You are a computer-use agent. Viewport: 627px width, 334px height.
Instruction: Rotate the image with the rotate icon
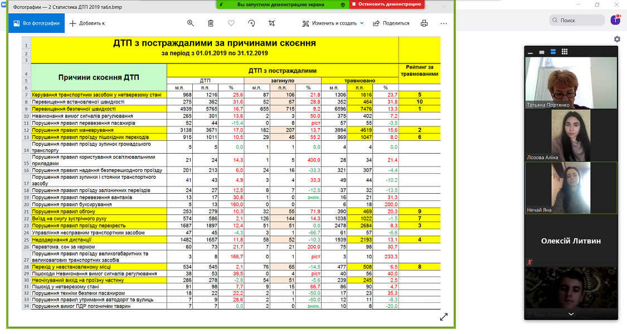[x=251, y=23]
